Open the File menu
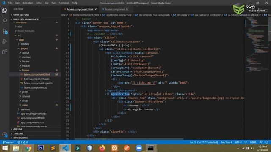This screenshot has height=152, width=271. pos(10,3)
